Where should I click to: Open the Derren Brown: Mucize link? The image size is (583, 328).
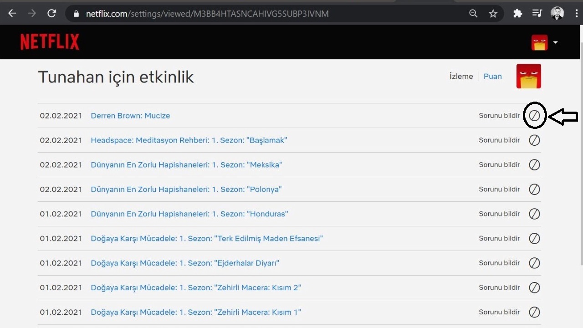coord(130,116)
